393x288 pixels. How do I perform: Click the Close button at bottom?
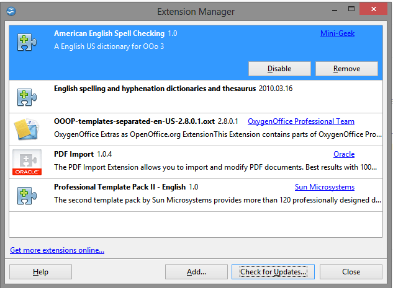pos(351,272)
